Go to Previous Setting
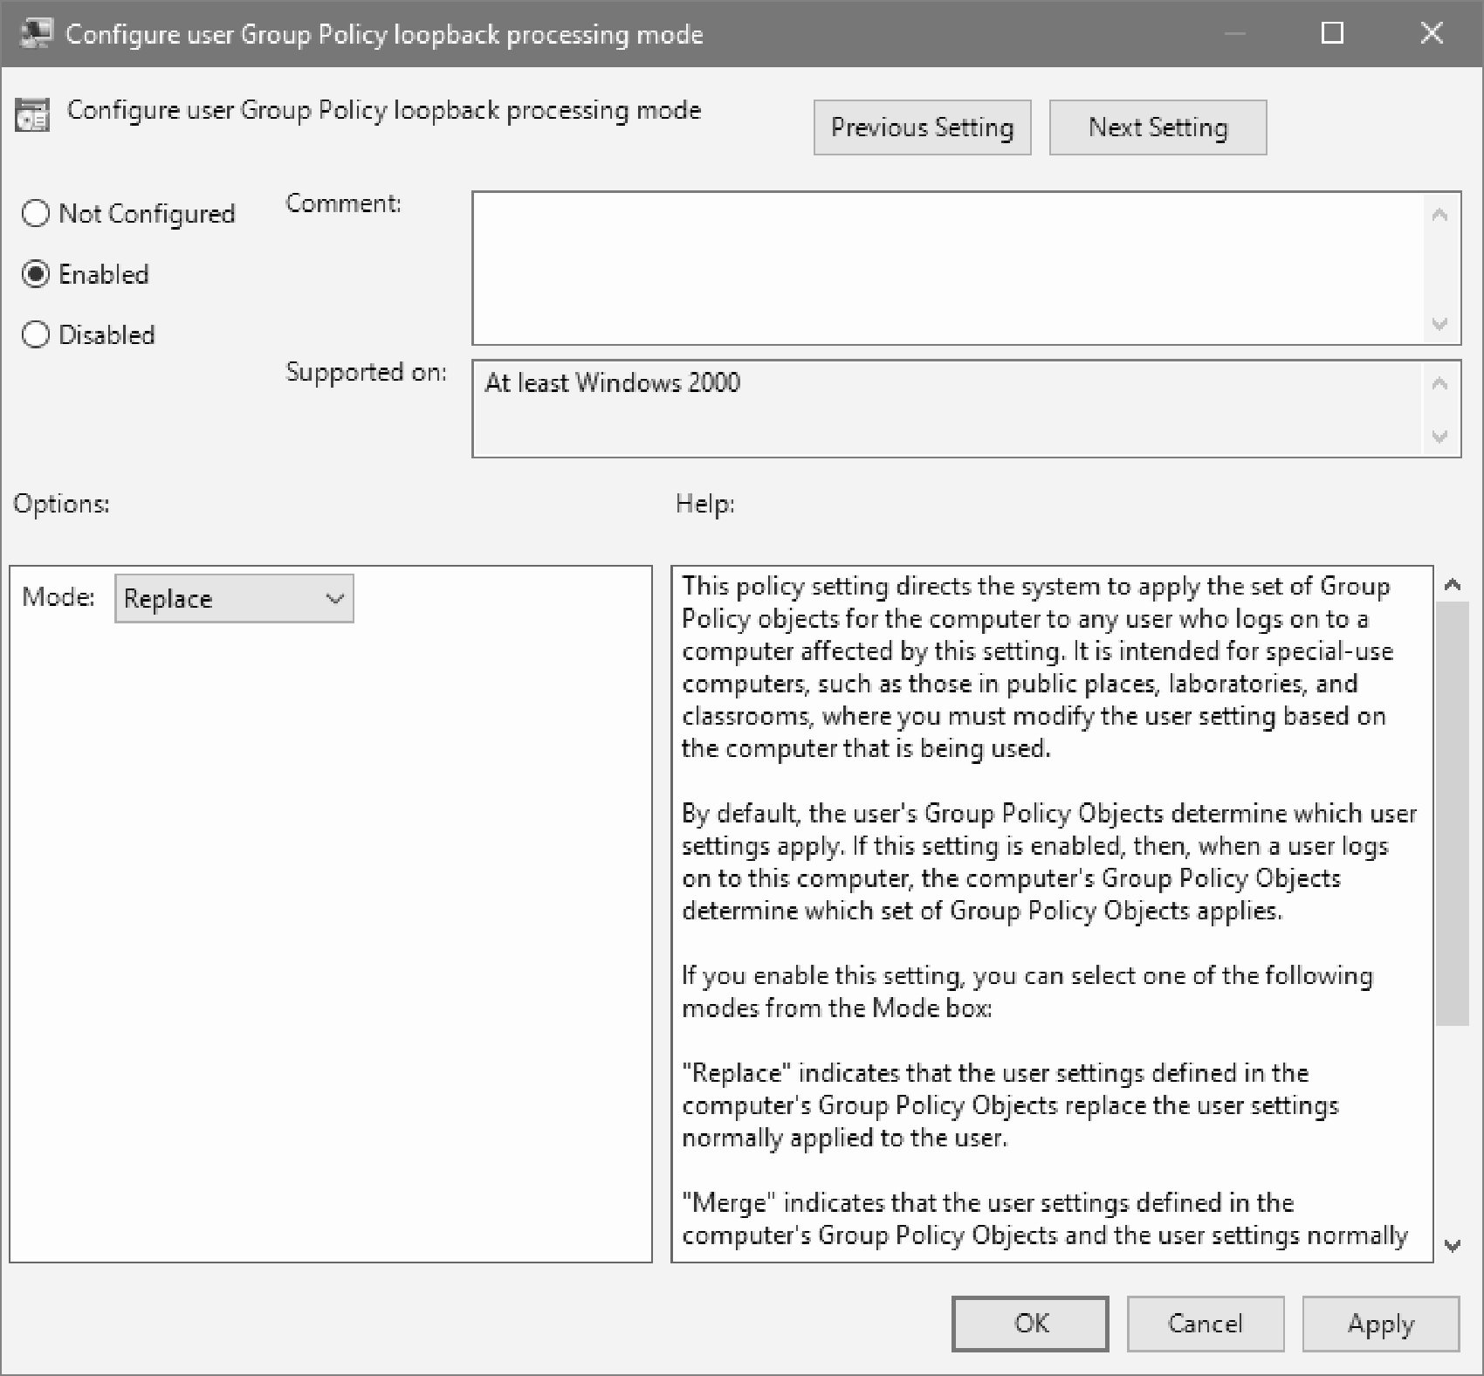The height and width of the screenshot is (1376, 1484). coord(922,127)
